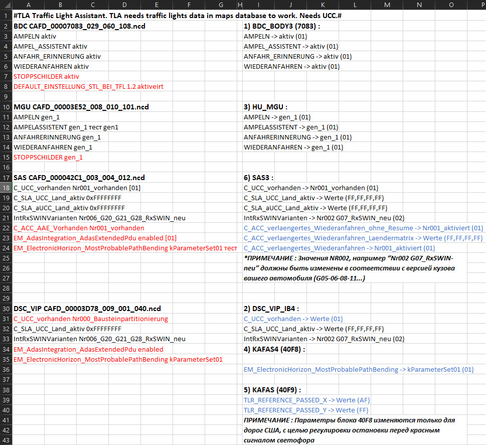Select 'SAS CAFD_000042C1_003_004_012.ncd' heading cell
Screen dimensions: 486x445
coord(79,178)
